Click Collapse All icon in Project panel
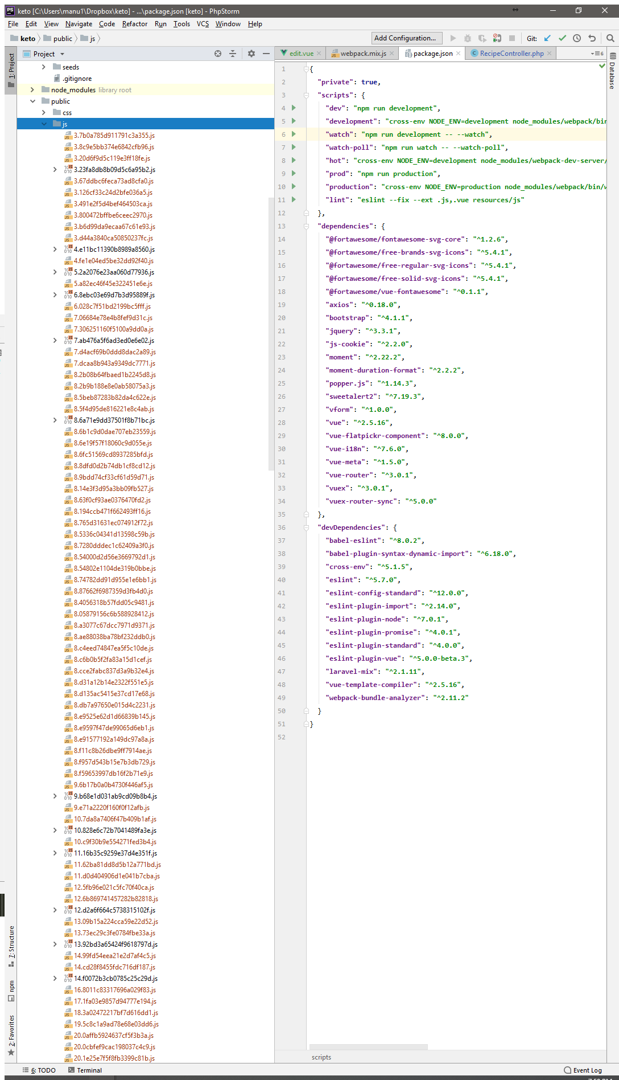Viewport: 619px width, 1080px height. (233, 54)
